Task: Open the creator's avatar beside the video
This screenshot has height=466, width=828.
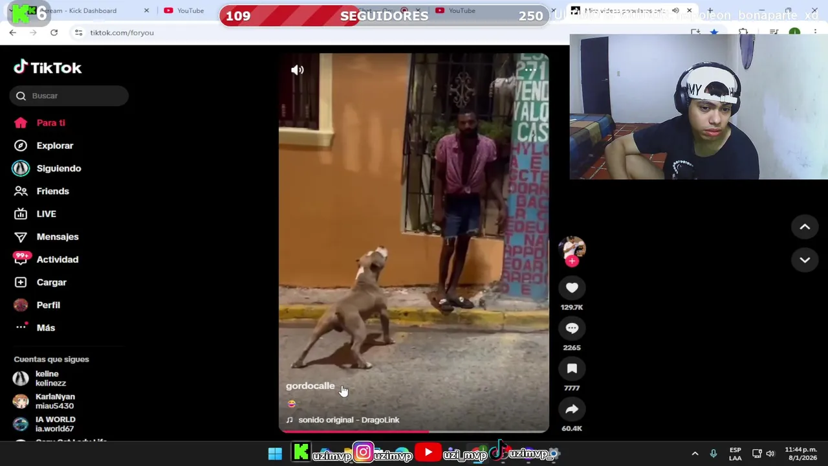Action: [572, 248]
